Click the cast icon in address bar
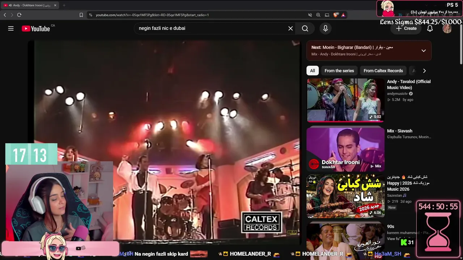463x260 pixels. point(327,15)
